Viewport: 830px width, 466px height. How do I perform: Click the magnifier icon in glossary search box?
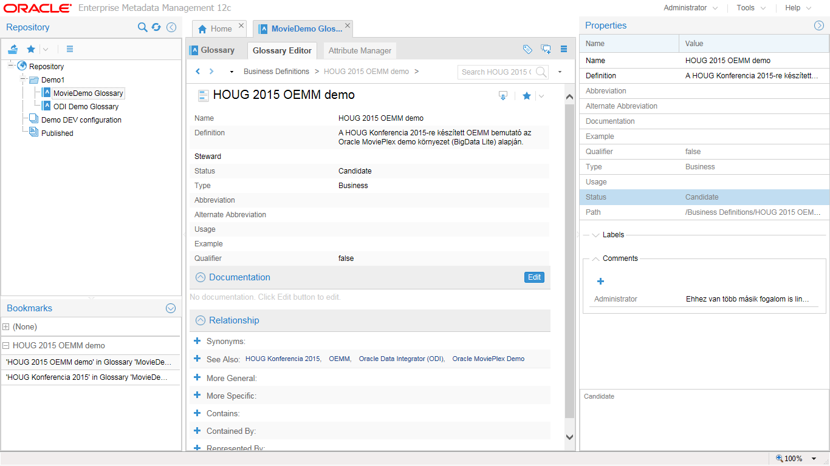coord(541,72)
